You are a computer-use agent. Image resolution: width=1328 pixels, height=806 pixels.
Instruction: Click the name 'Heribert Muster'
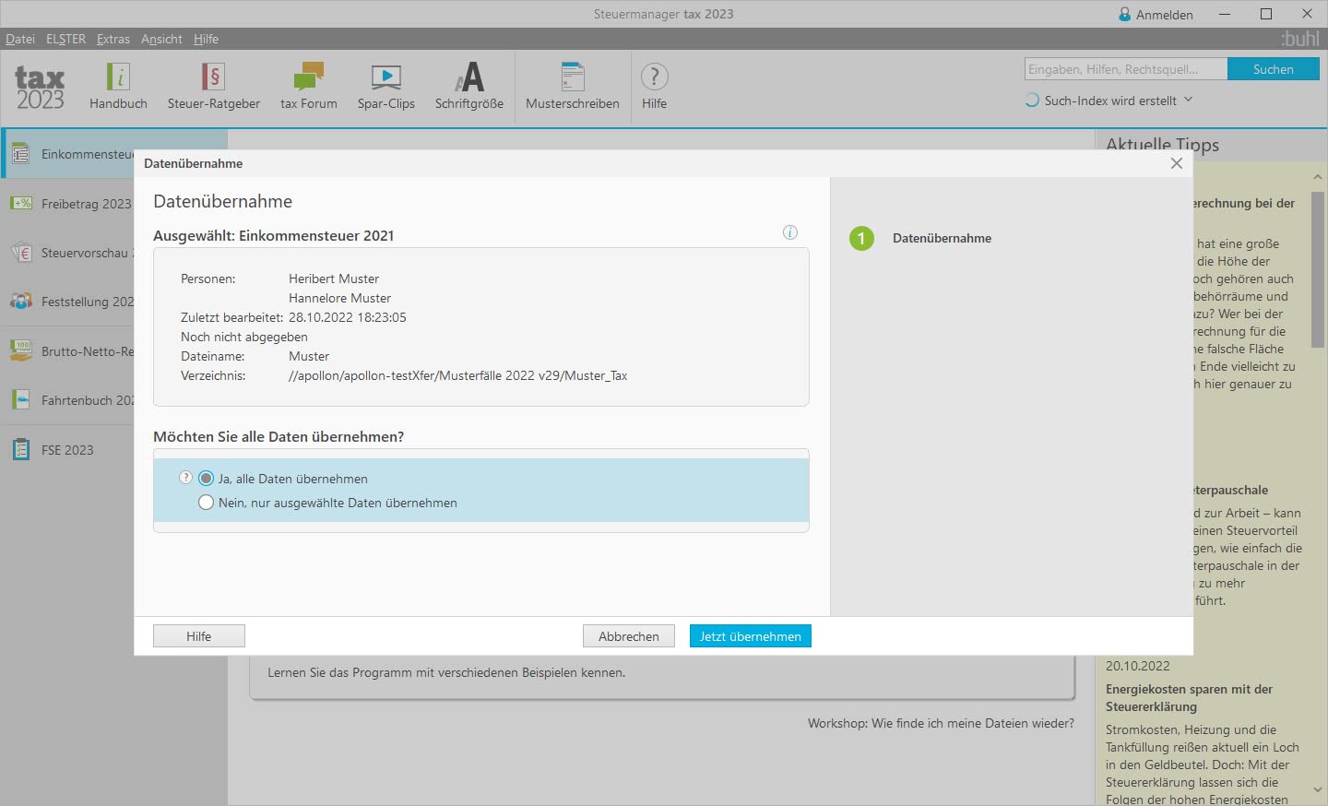tap(334, 279)
